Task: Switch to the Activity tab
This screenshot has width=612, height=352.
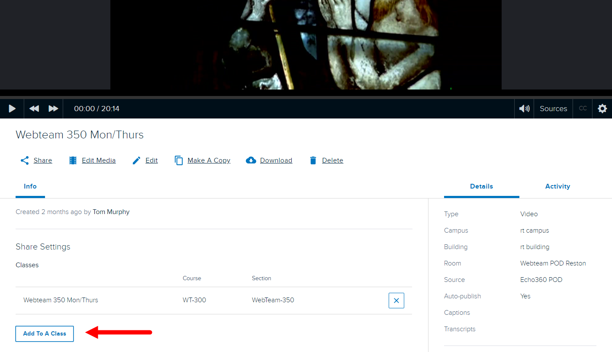Action: (557, 186)
